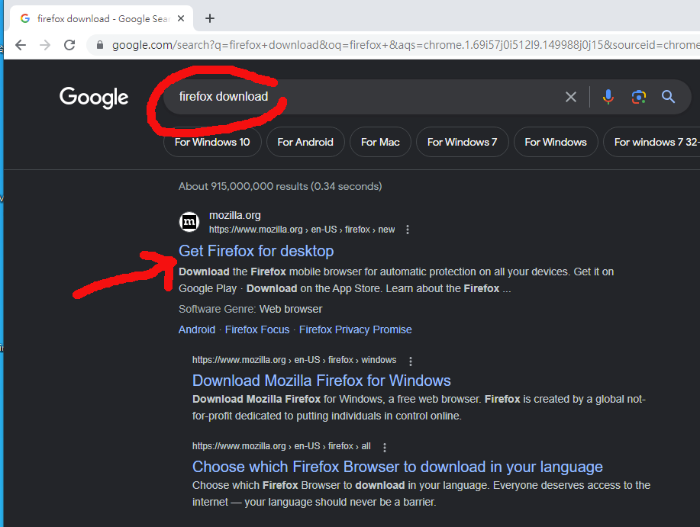Select the "For Mac" filter chip

click(380, 142)
